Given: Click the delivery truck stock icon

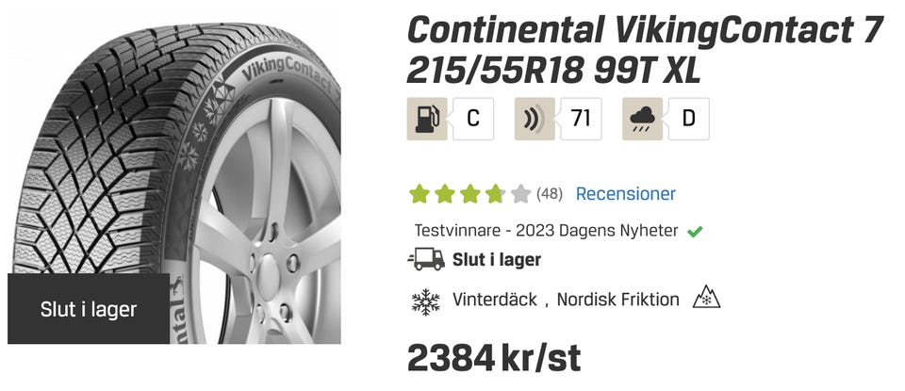Looking at the screenshot, I should click(x=426, y=259).
